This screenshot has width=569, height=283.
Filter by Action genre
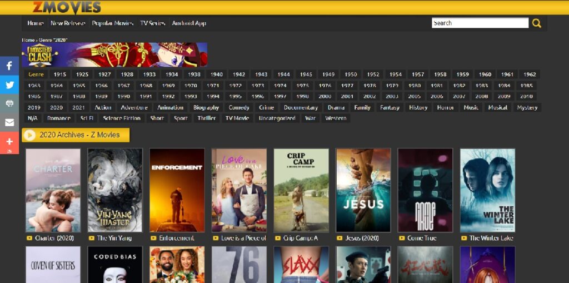click(103, 107)
